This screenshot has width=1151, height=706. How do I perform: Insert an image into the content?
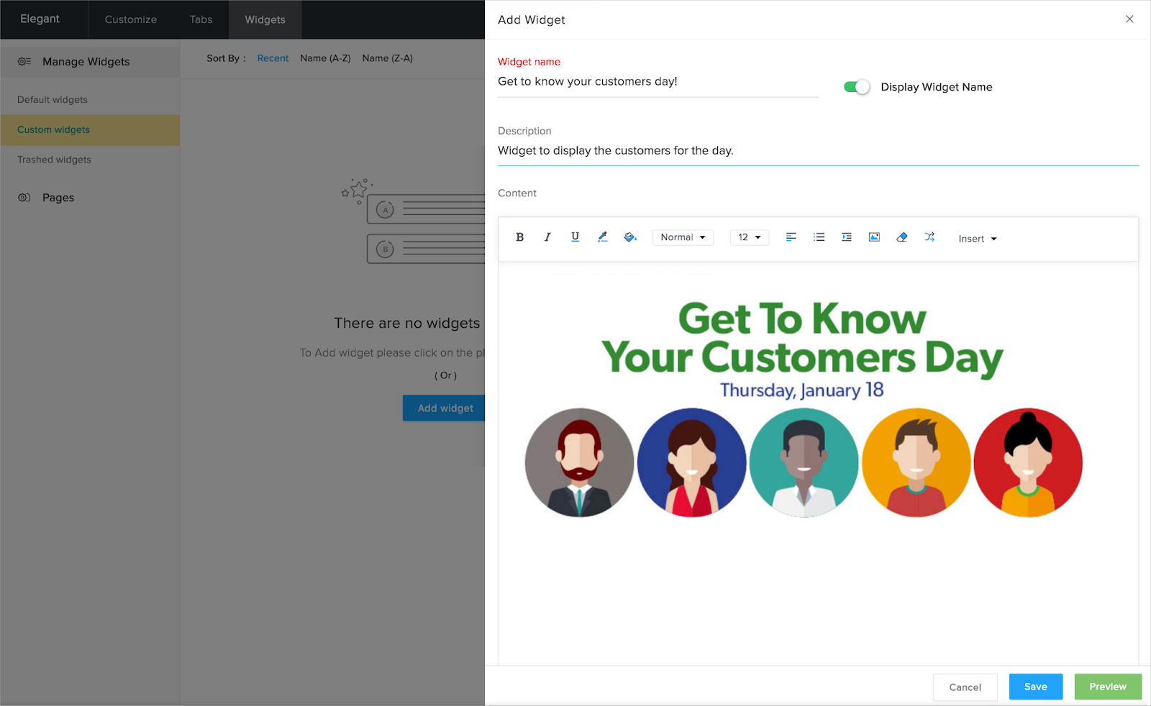click(x=873, y=237)
